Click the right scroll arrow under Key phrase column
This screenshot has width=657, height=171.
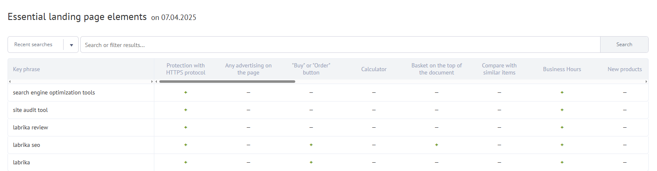point(152,82)
